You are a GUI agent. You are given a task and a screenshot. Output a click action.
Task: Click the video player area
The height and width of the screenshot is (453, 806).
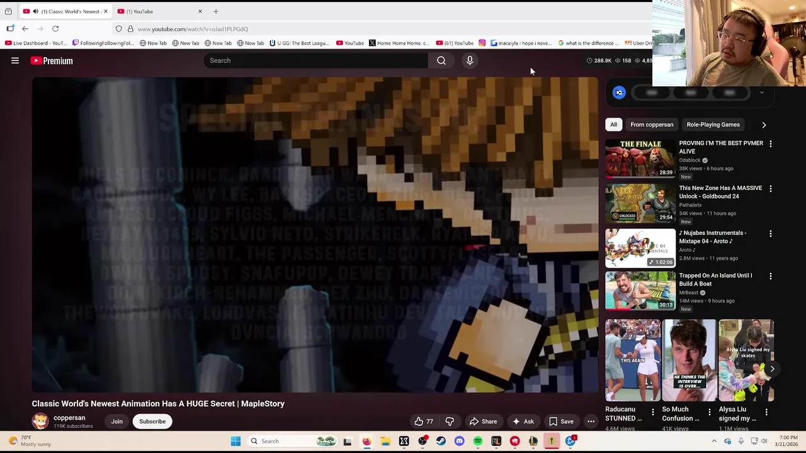click(315, 235)
